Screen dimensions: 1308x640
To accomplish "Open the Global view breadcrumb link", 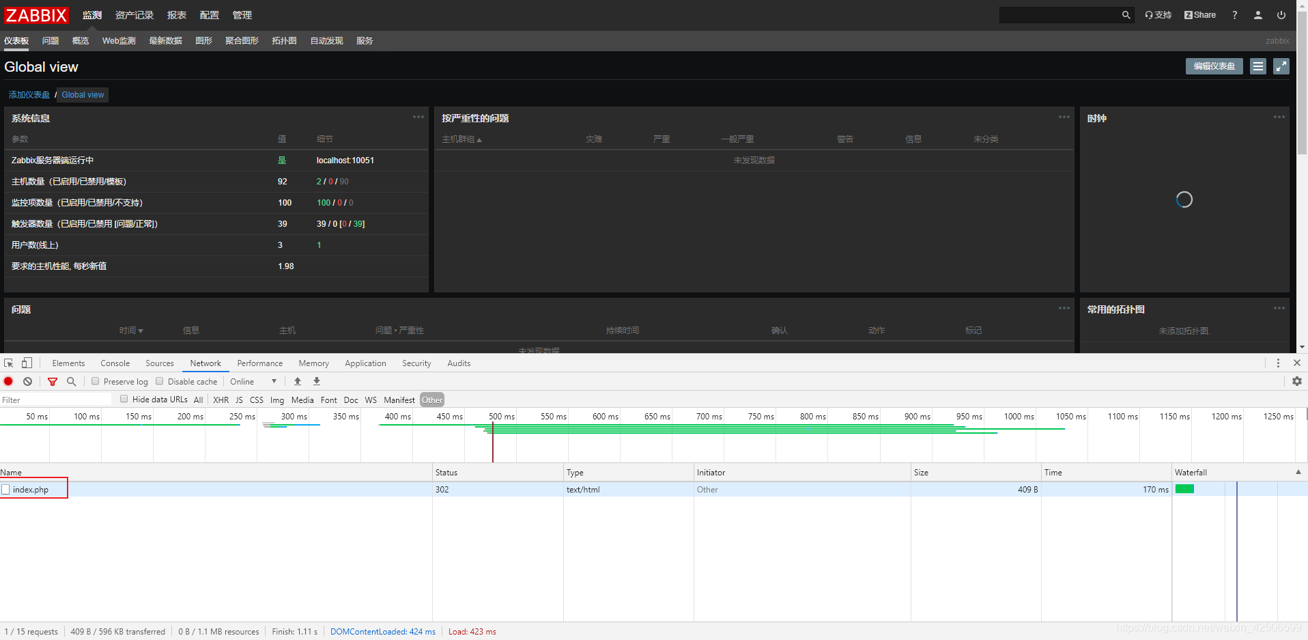I will (x=83, y=95).
